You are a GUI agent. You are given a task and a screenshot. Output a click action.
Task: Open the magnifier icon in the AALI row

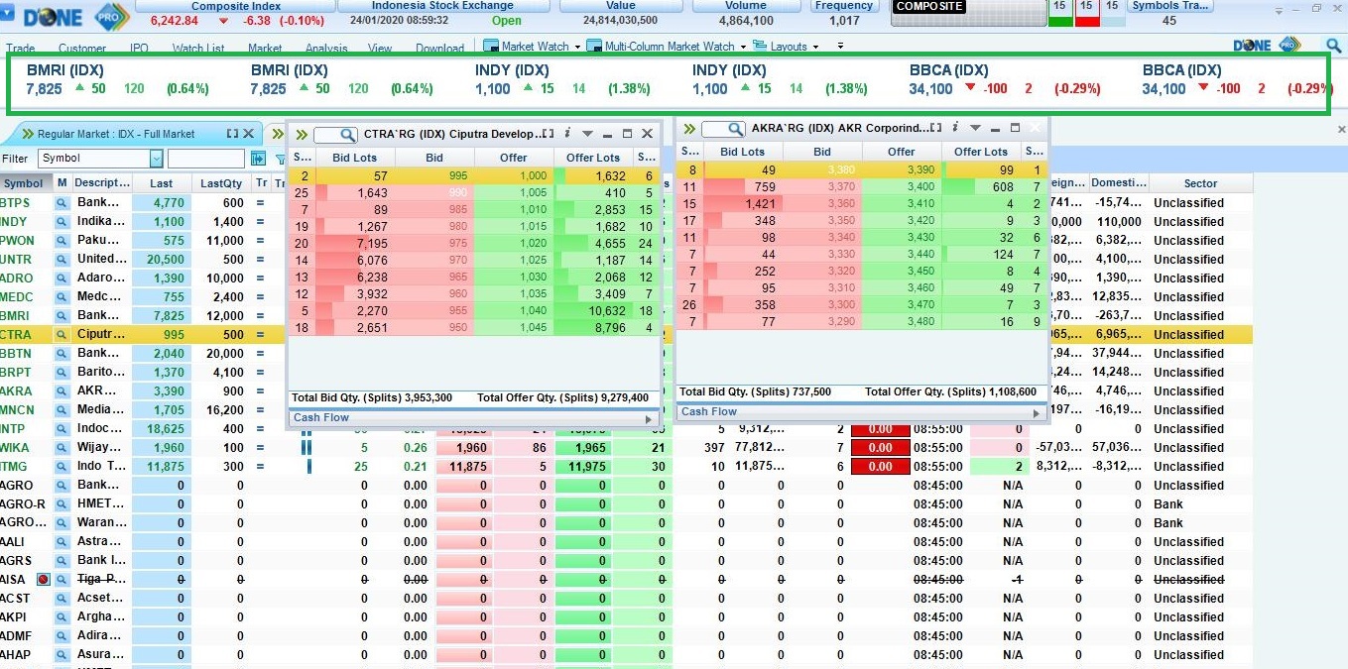click(61, 542)
